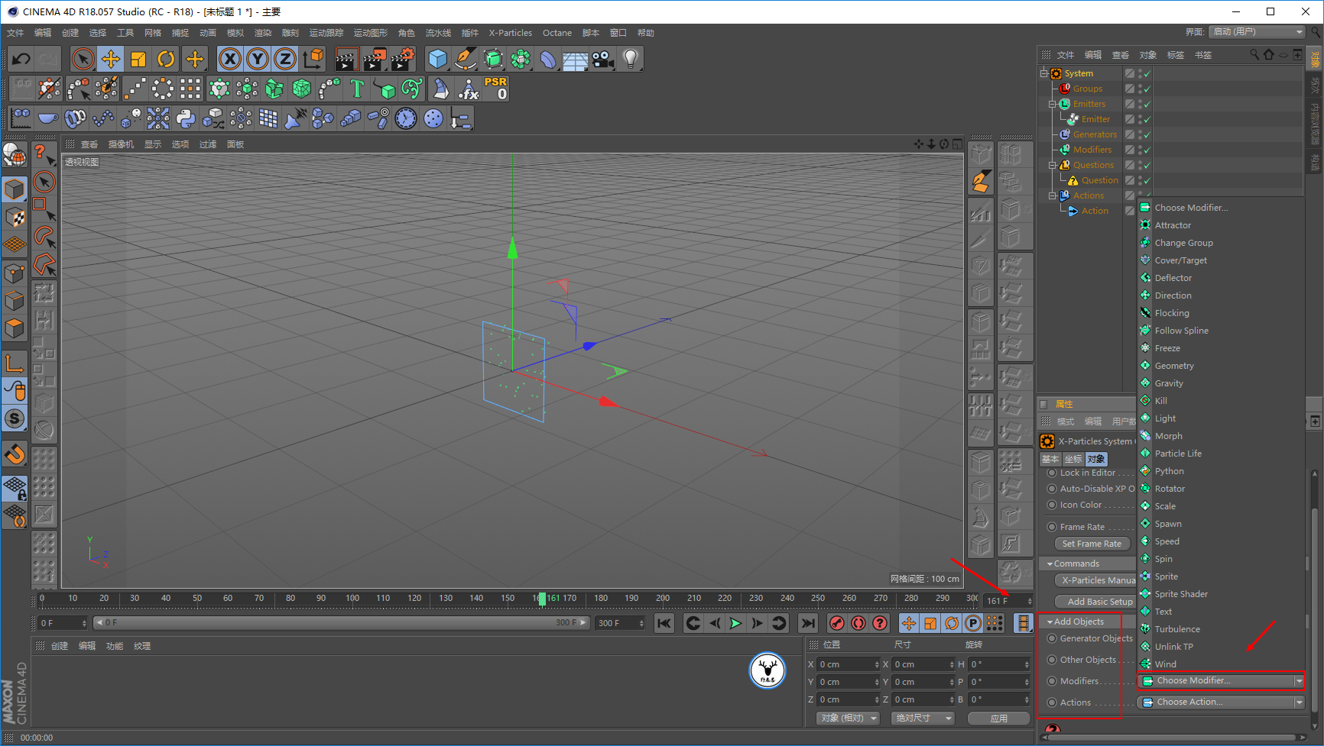The width and height of the screenshot is (1324, 746).
Task: Toggle the X axis lock
Action: click(x=230, y=59)
